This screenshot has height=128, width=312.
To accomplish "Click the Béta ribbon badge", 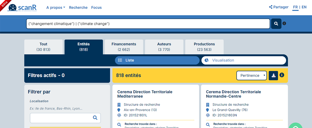I will [4, 4].
